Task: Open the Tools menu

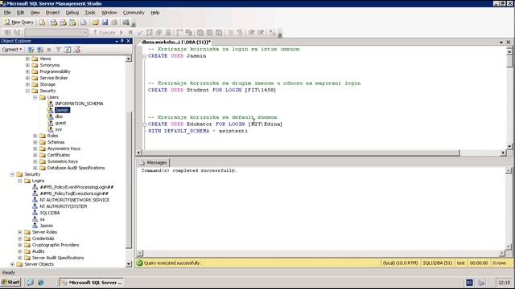Action: [90, 13]
